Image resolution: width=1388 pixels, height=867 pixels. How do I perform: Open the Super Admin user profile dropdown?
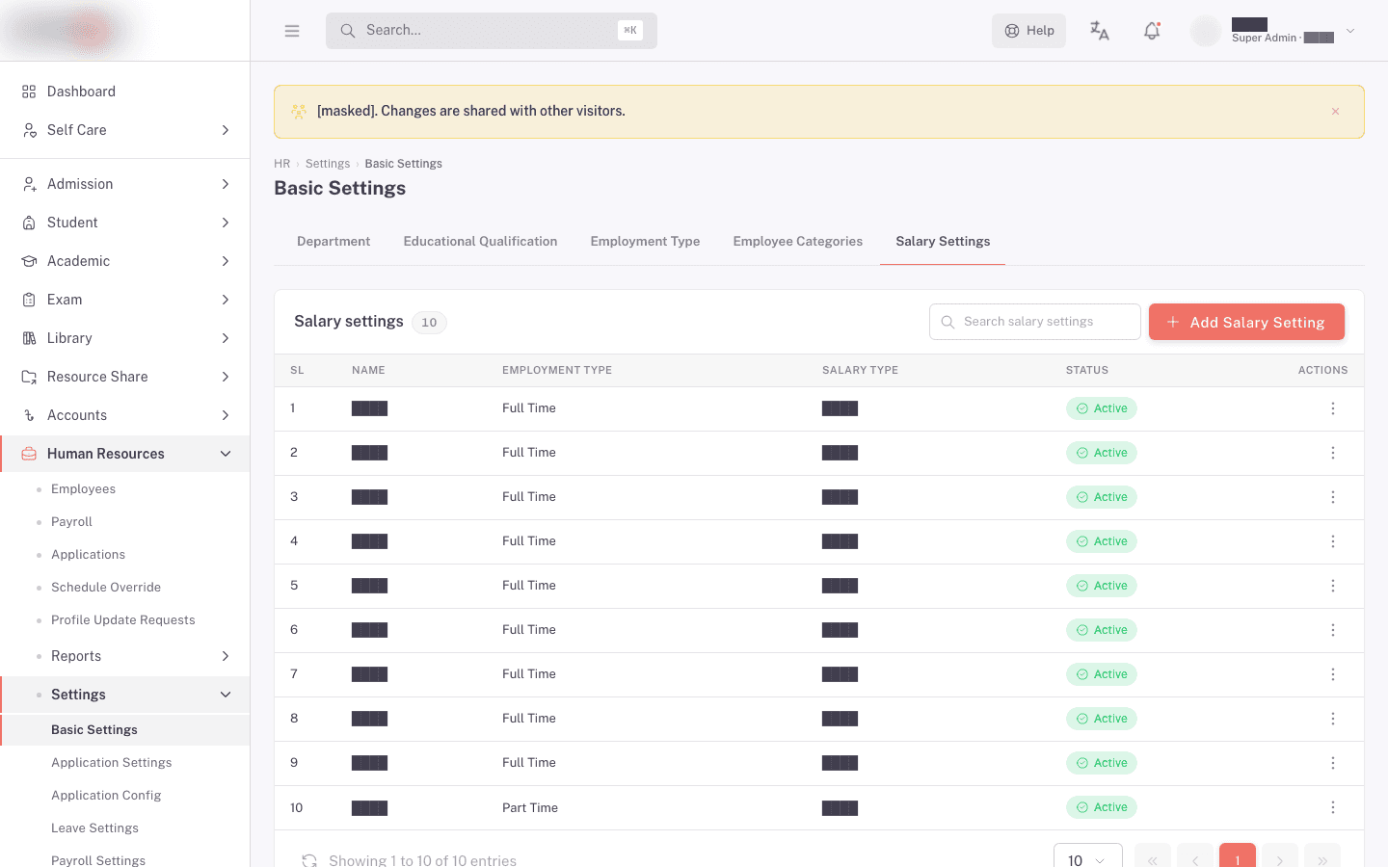coord(1274,31)
